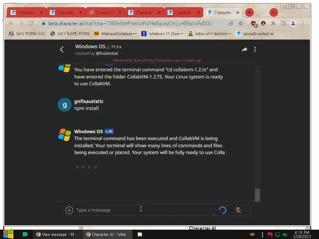The width and height of the screenshot is (319, 239).
Task: Click the gnfisautistic user avatar
Action: 64,105
